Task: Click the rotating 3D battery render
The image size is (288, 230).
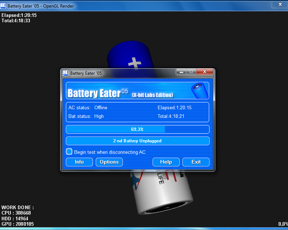Action: 162,193
